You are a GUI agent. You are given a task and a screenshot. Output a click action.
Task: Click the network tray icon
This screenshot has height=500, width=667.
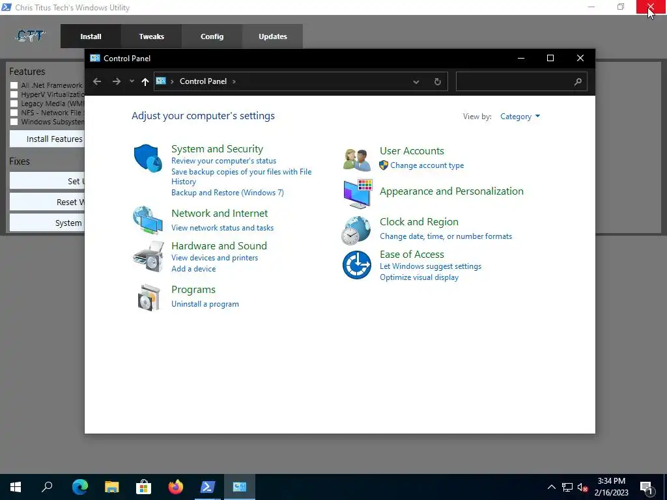pyautogui.click(x=567, y=487)
